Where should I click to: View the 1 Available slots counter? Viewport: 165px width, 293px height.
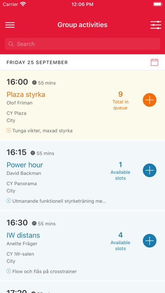pos(120,170)
